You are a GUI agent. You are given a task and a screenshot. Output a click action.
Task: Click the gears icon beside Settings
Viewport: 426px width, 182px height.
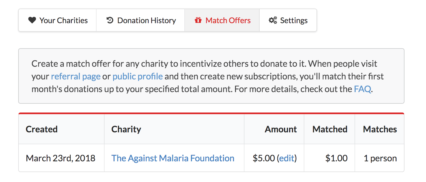click(273, 20)
